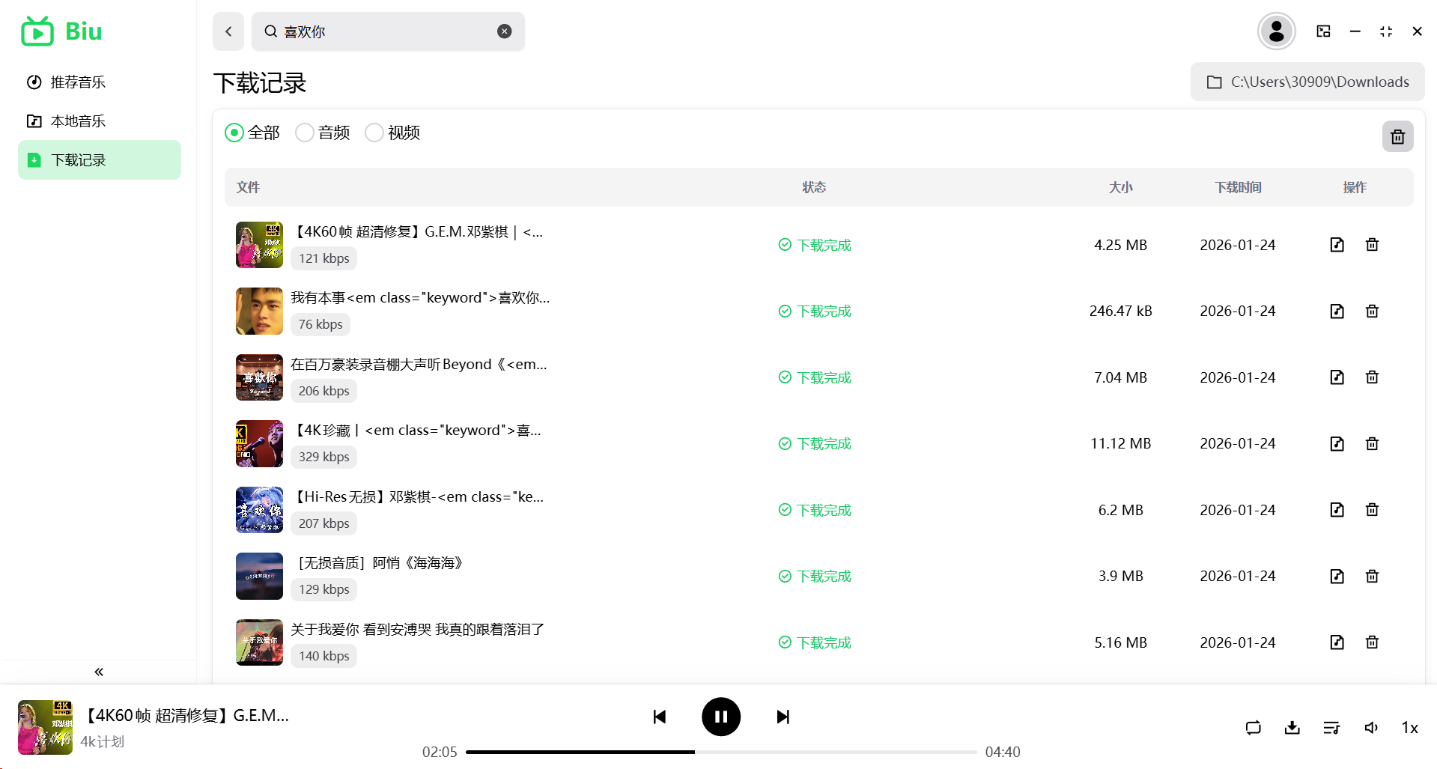Select the 全部 filter option
Viewport: 1437px width, 769px height.
(234, 132)
